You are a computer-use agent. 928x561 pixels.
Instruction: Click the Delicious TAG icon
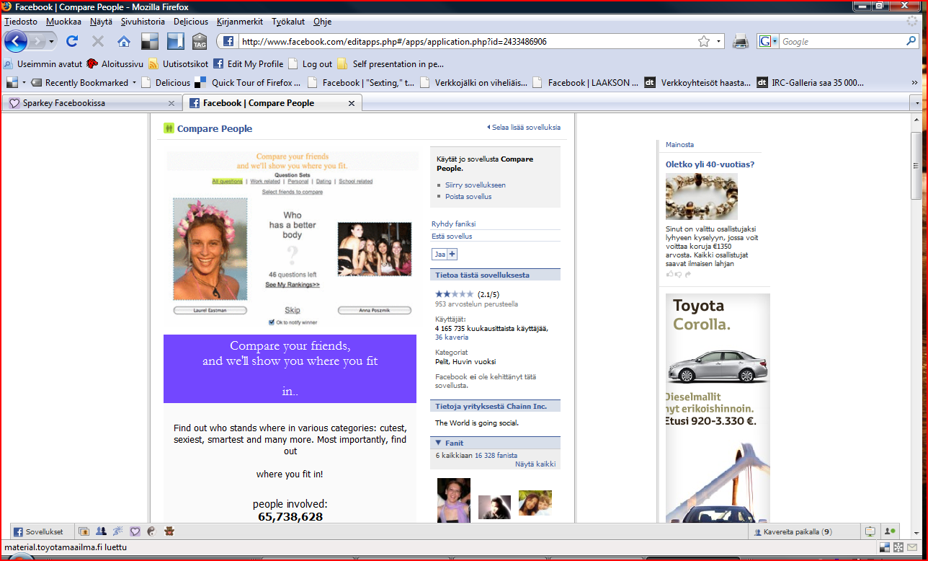coord(200,42)
